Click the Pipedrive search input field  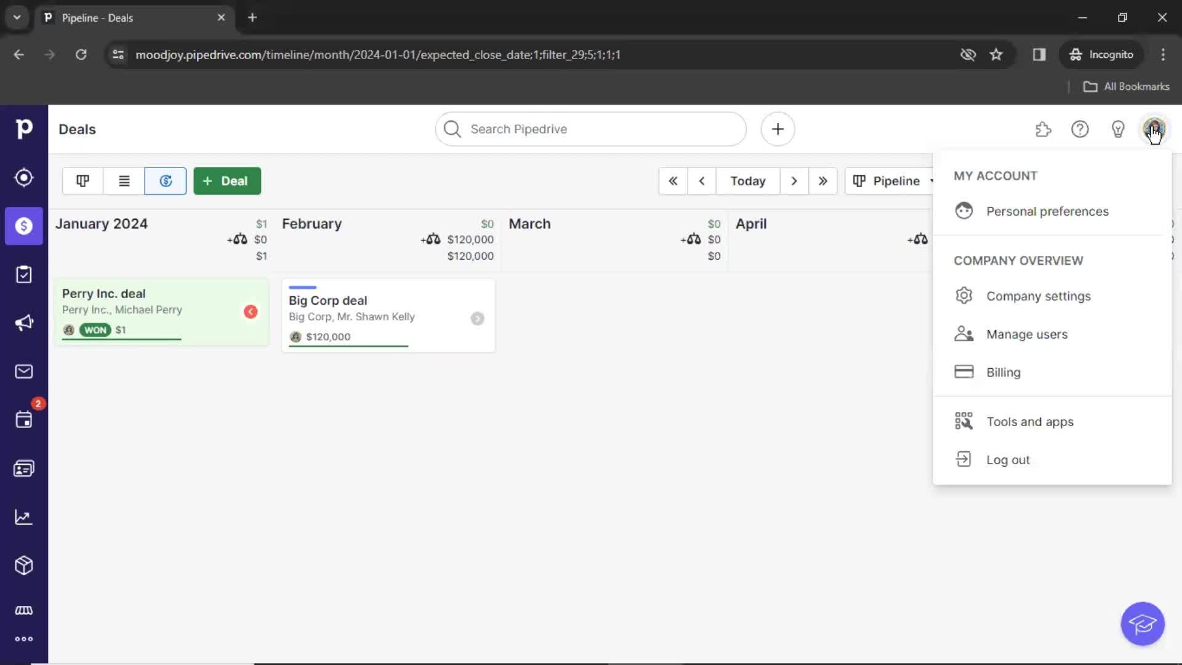pyautogui.click(x=591, y=129)
